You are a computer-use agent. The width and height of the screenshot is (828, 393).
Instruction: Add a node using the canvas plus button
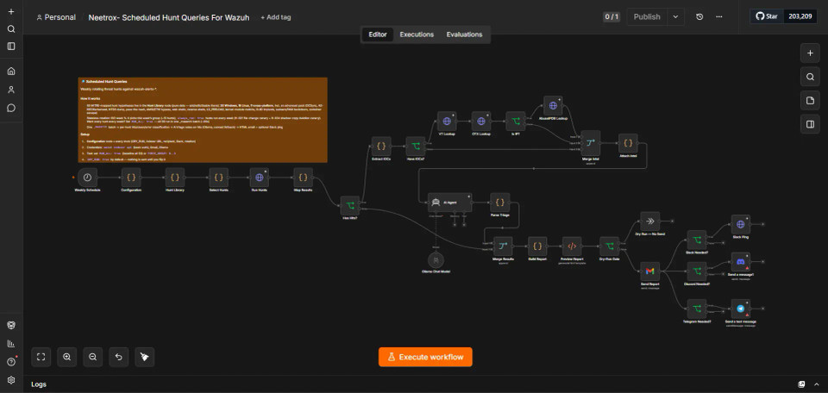point(810,53)
